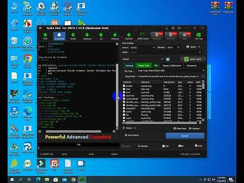Click the icon beside the Reboot dropdown
Image resolution: width=244 pixels, height=183 pixels.
point(168,59)
